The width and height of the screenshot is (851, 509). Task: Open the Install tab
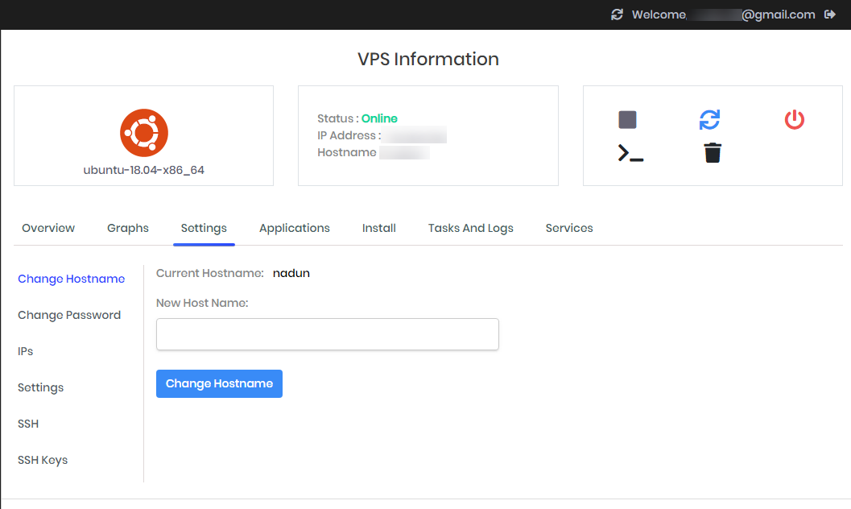(x=379, y=228)
